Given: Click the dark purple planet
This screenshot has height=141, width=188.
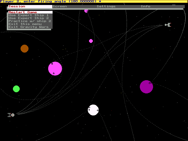Looking at the screenshot, I should coord(146,87).
